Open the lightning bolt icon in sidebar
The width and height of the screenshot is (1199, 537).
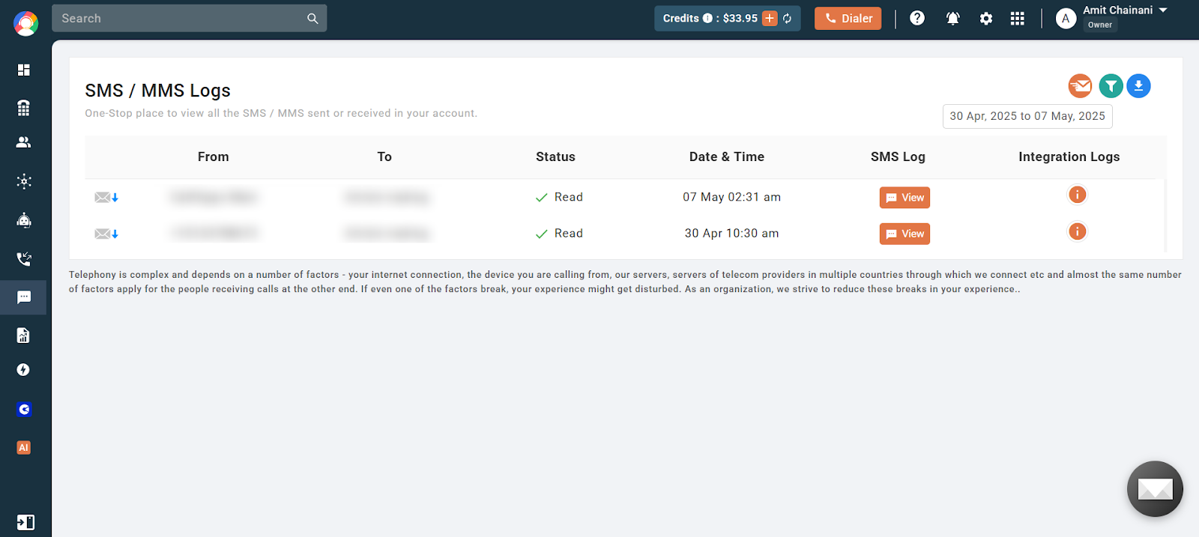click(24, 370)
